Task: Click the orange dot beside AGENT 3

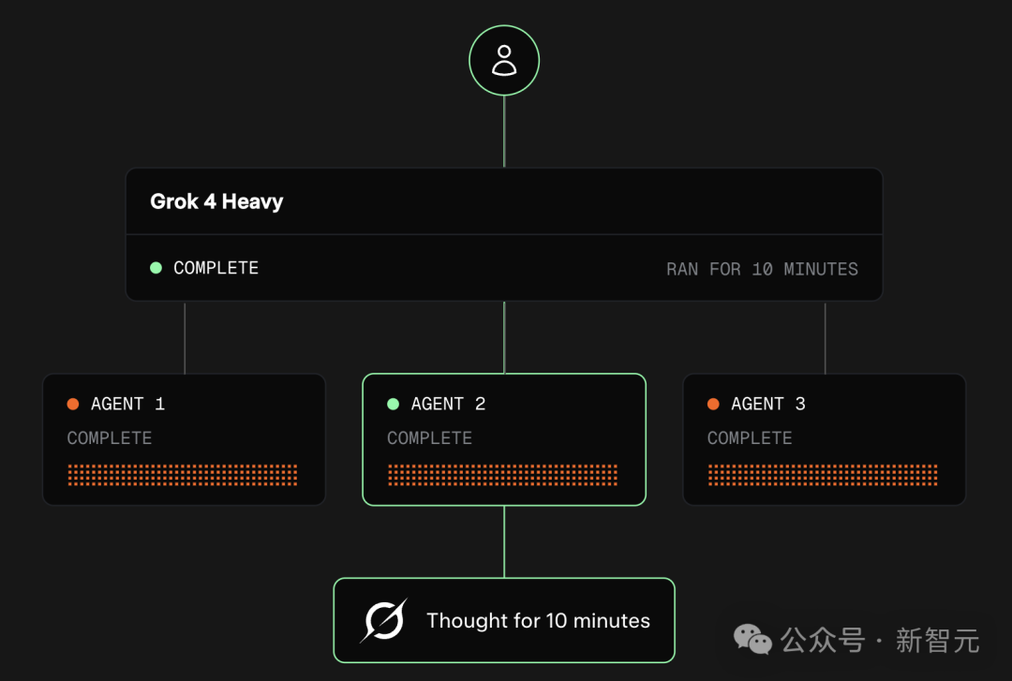Action: 713,404
